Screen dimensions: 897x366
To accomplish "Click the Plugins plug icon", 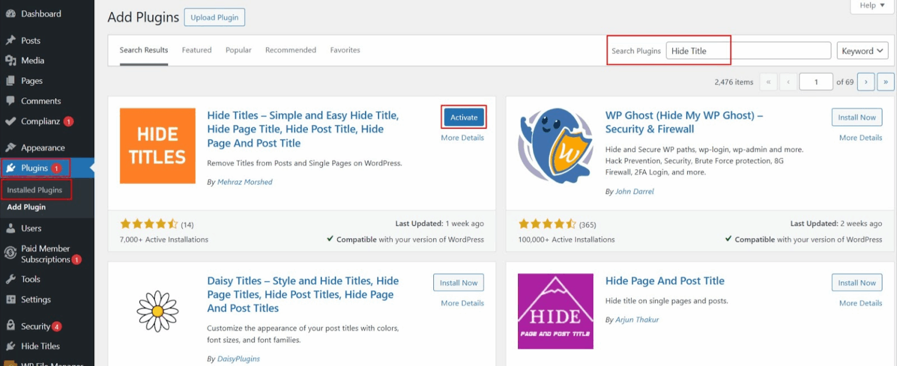I will (11, 168).
